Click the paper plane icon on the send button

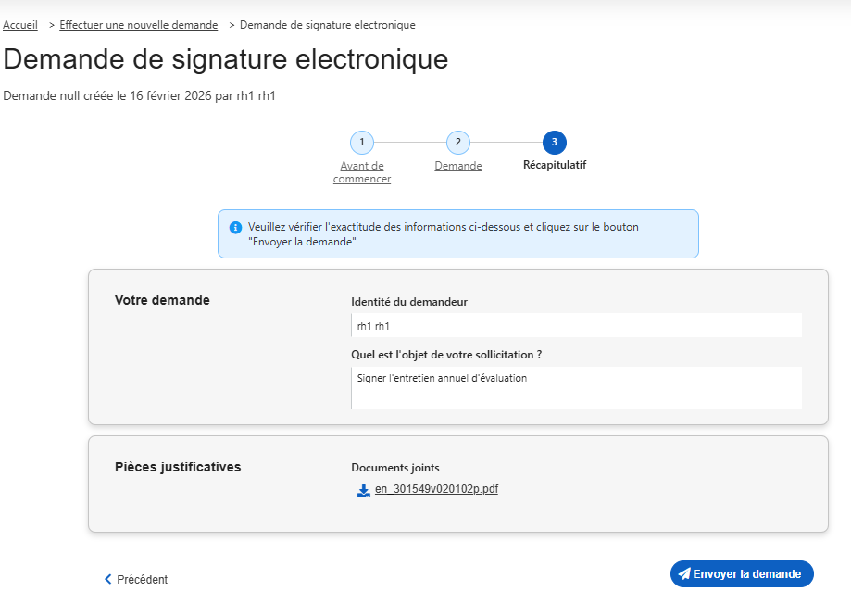685,573
